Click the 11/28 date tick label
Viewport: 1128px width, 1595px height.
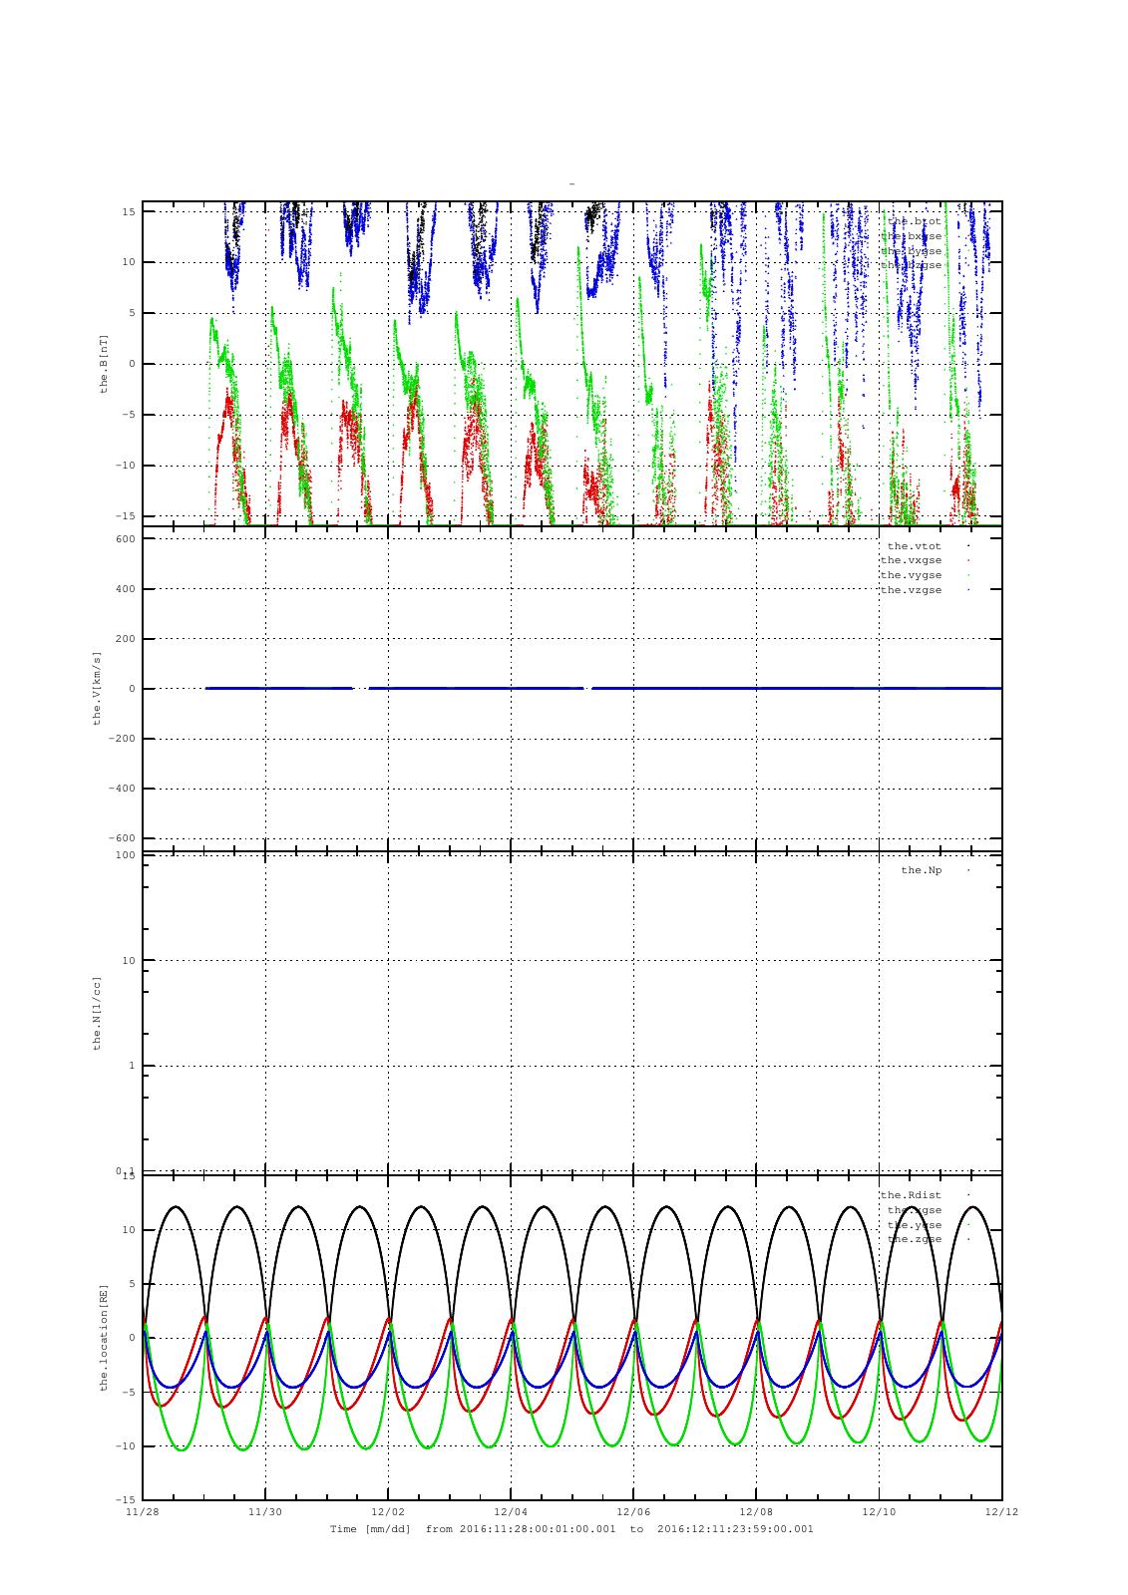click(x=143, y=1512)
